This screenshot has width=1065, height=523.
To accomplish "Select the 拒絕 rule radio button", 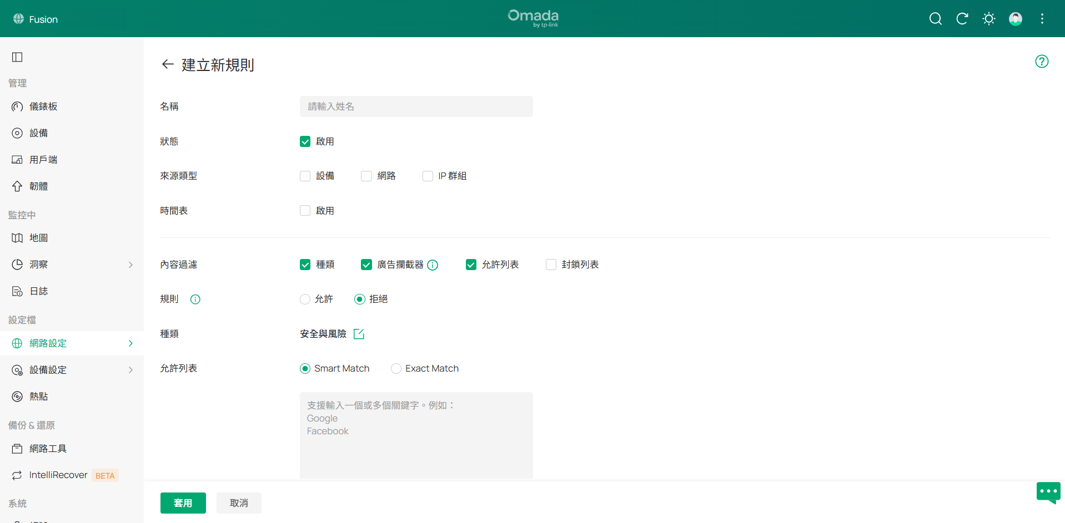I will tap(360, 299).
